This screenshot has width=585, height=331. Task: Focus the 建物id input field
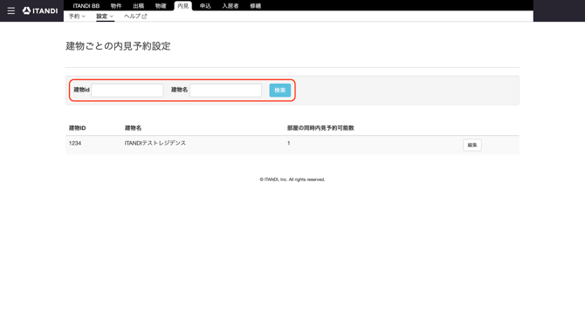[x=127, y=90]
